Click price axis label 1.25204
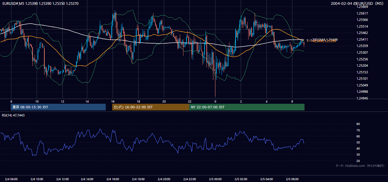This screenshot has width=388, height=182. (x=362, y=66)
